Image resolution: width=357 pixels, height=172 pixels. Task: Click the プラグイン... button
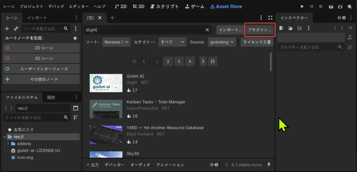pyautogui.click(x=260, y=30)
